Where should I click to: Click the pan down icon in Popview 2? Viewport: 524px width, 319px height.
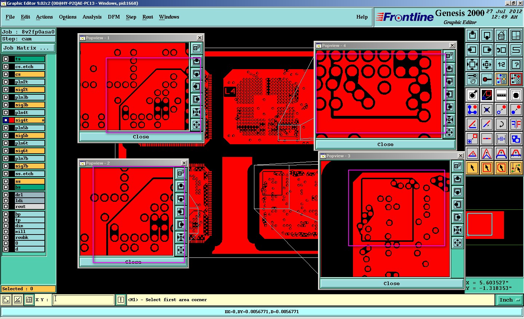(181, 199)
